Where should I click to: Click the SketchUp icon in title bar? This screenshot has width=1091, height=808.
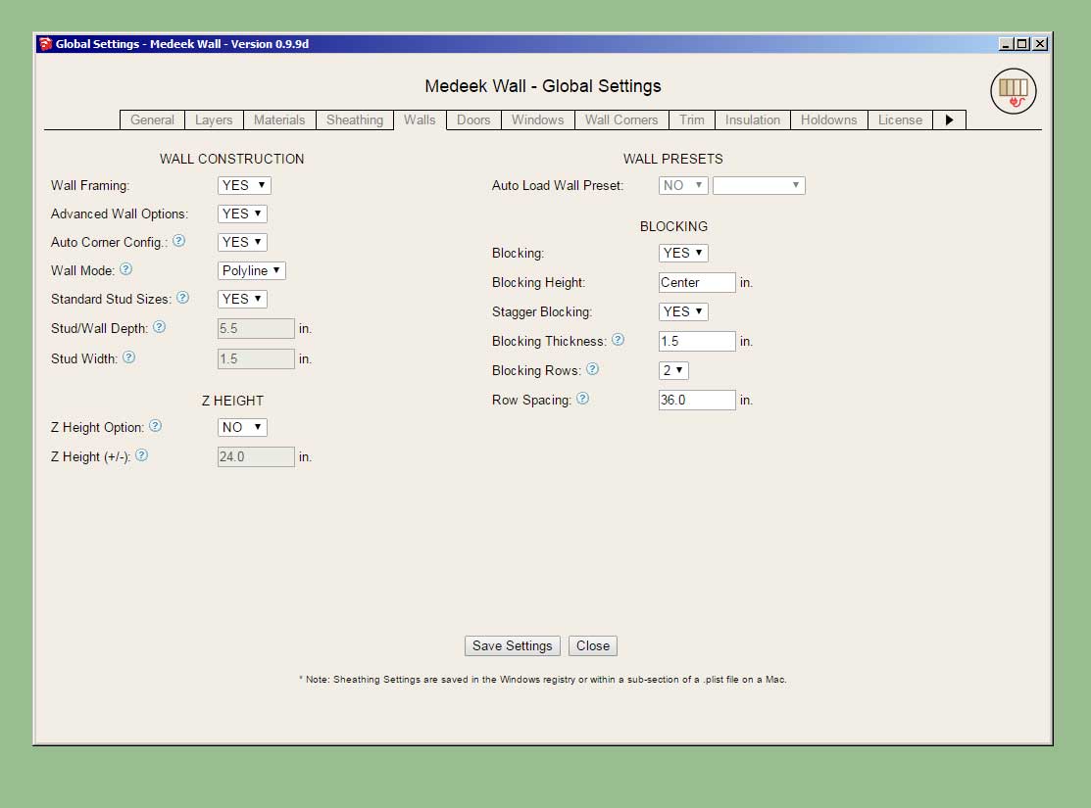tap(45, 44)
